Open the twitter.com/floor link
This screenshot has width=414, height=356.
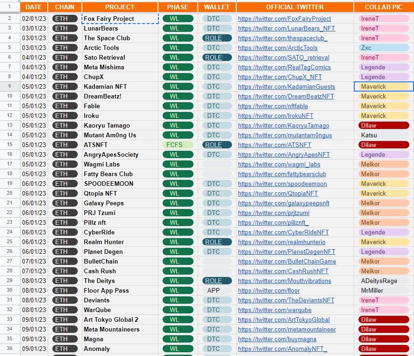[x=269, y=291]
